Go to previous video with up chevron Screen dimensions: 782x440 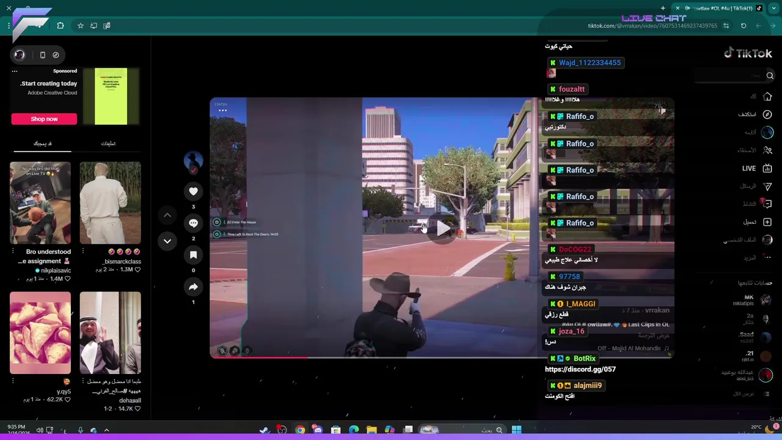[x=167, y=215]
